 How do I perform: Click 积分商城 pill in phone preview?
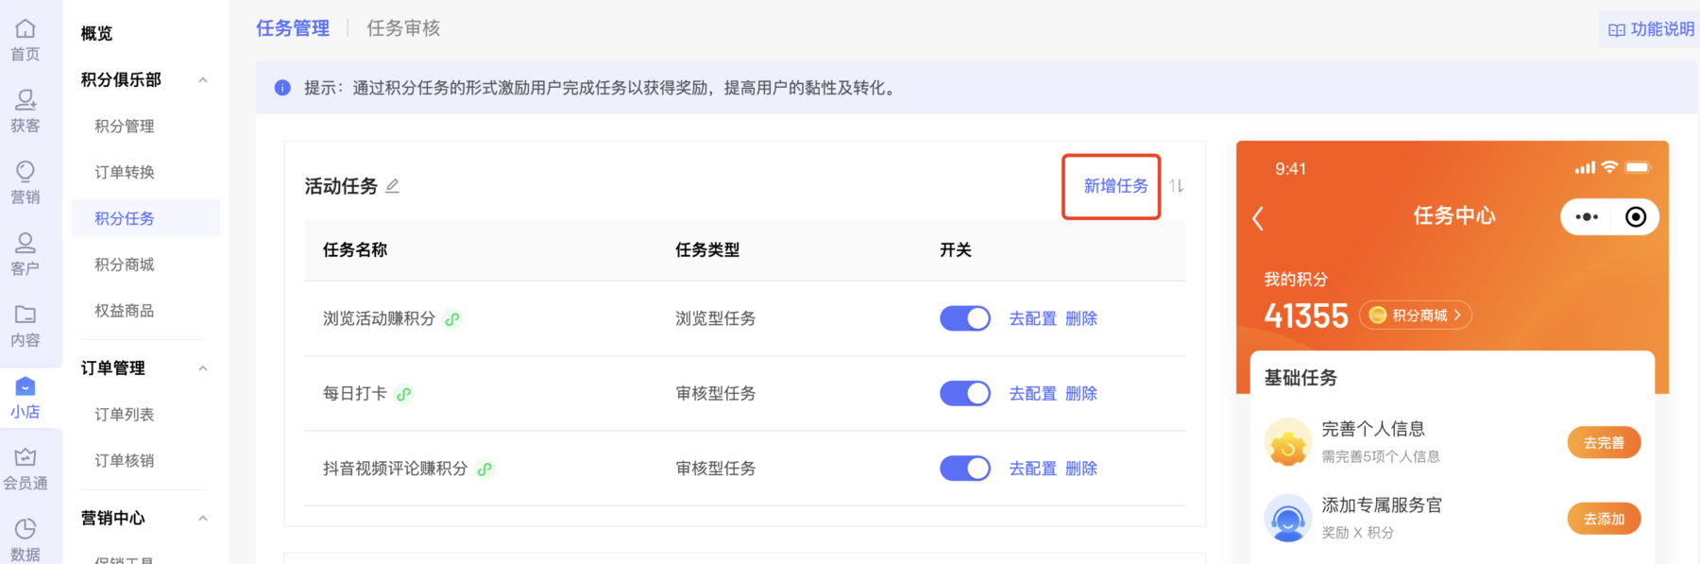click(x=1415, y=316)
